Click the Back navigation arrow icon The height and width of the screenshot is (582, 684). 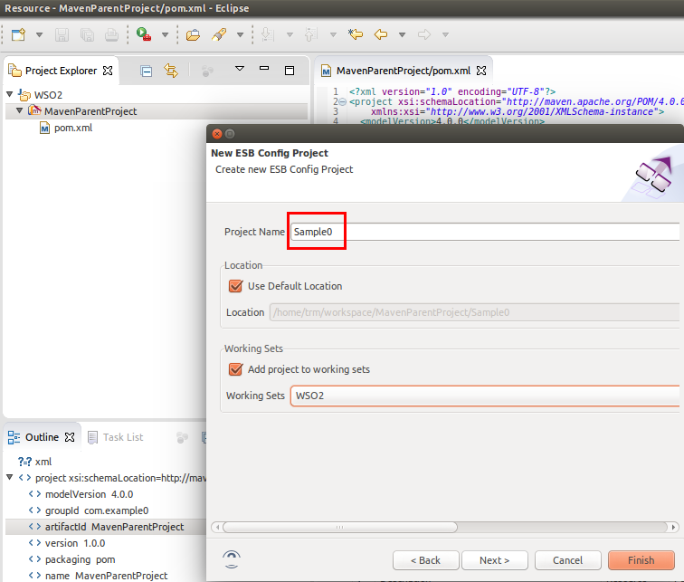point(381,35)
